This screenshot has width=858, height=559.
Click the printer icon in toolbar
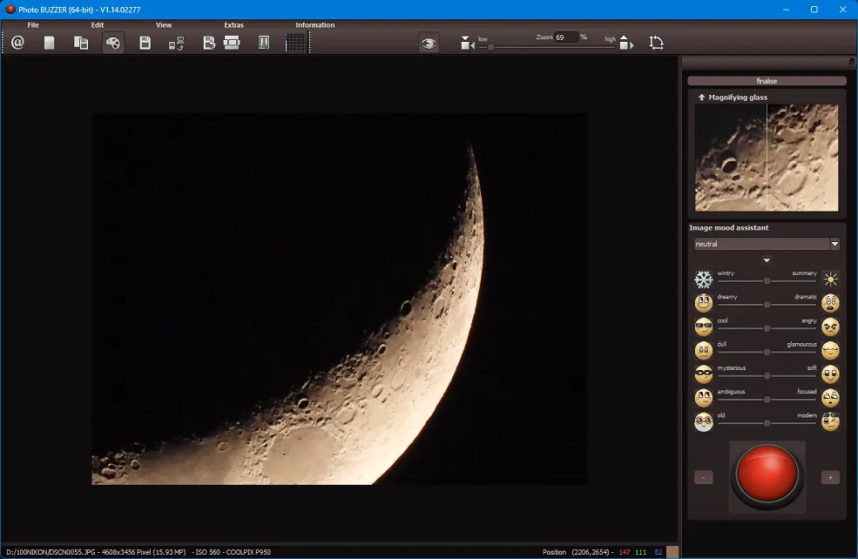(x=232, y=43)
